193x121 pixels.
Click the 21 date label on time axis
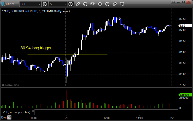tap(66, 118)
